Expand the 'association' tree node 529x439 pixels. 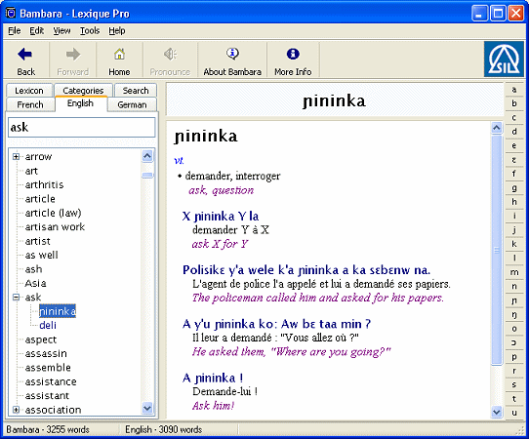point(16,410)
